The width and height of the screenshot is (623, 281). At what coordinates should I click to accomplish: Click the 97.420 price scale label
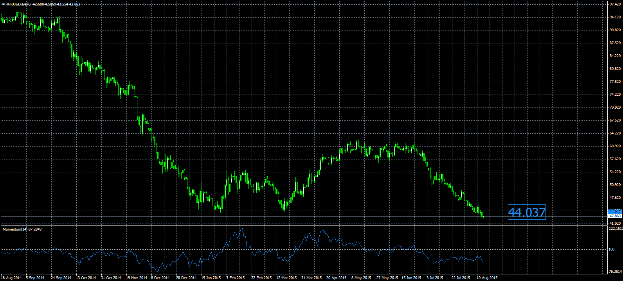coord(615,4)
